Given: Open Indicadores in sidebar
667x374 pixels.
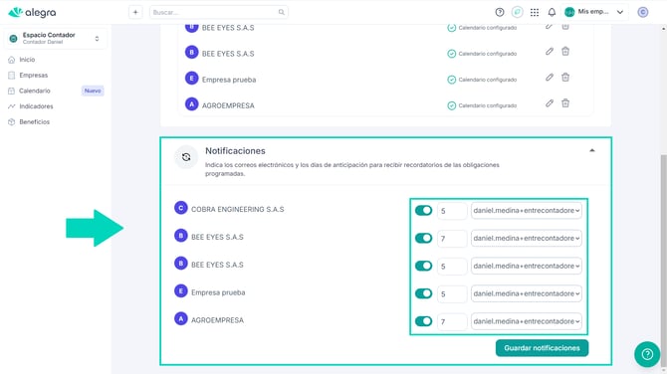Looking at the screenshot, I should [36, 106].
